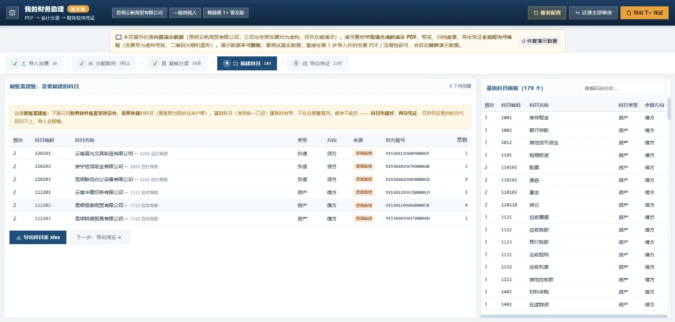Screen dimensions: 675x322
Task: Select row 昆明明德贸易有限公司
Action: tap(240, 219)
